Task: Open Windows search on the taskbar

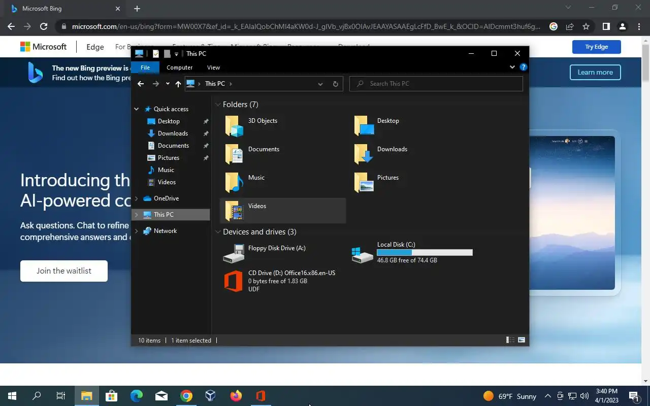Action: tap(37, 396)
